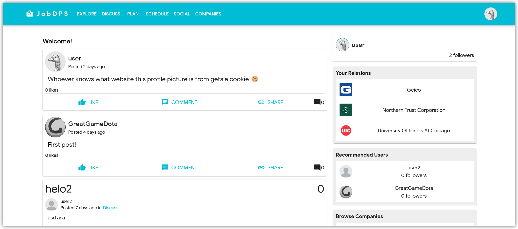Viewport: 518px width, 229px height.
Task: Open user2 name in Recommended Users
Action: [414, 167]
